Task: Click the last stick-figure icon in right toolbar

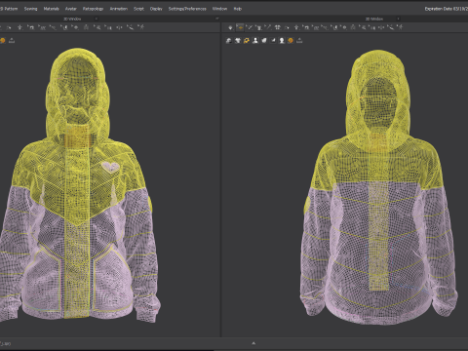Action: tap(400, 27)
